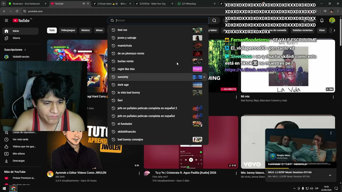Open options for Aprende a Editar Videos
The height and width of the screenshot is (192, 342).
pos(139,173)
